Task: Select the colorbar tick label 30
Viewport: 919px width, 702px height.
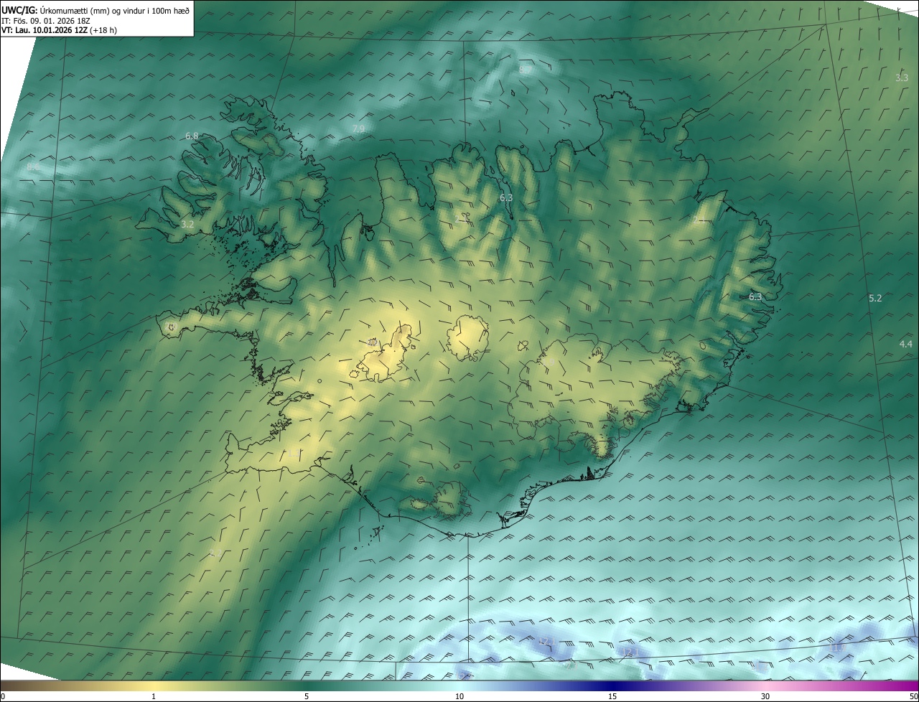Action: [765, 697]
